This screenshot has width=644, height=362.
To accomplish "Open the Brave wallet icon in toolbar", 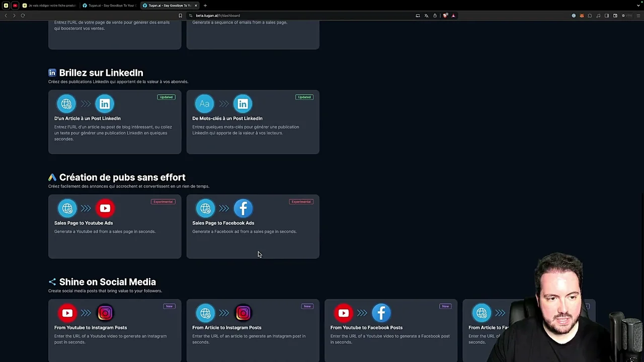I will (x=615, y=16).
